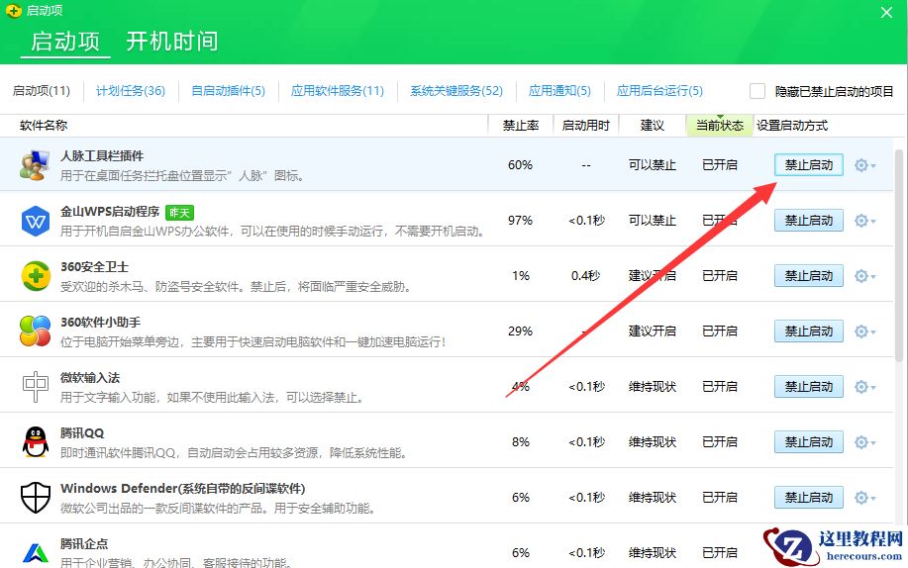Click the 金山WPS启动程序 W icon

[x=36, y=221]
